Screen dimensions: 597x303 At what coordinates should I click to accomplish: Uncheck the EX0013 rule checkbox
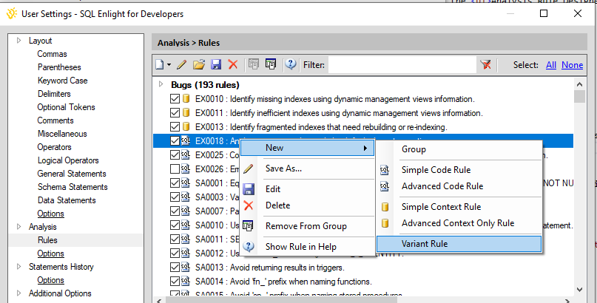point(175,126)
